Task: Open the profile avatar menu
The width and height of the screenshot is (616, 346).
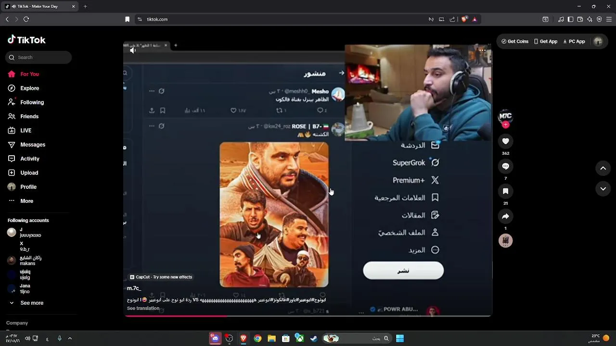Action: (x=598, y=41)
